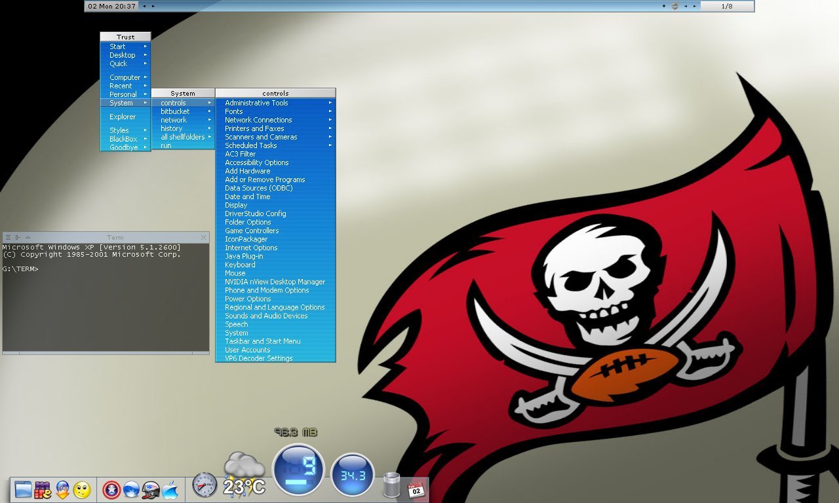Open the blue Apple logo dock icon
Image resolution: width=839 pixels, height=503 pixels.
[x=170, y=489]
